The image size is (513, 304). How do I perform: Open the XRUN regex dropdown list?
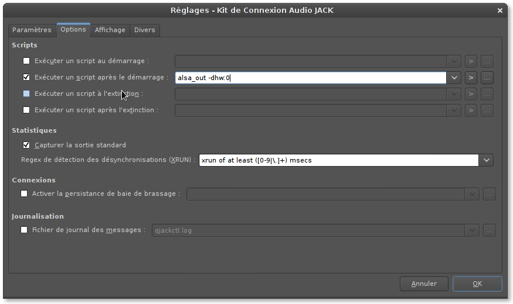[x=486, y=160]
